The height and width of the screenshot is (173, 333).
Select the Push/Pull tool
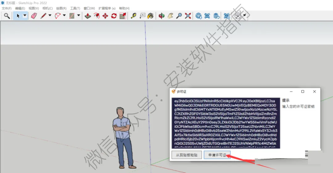point(88,16)
